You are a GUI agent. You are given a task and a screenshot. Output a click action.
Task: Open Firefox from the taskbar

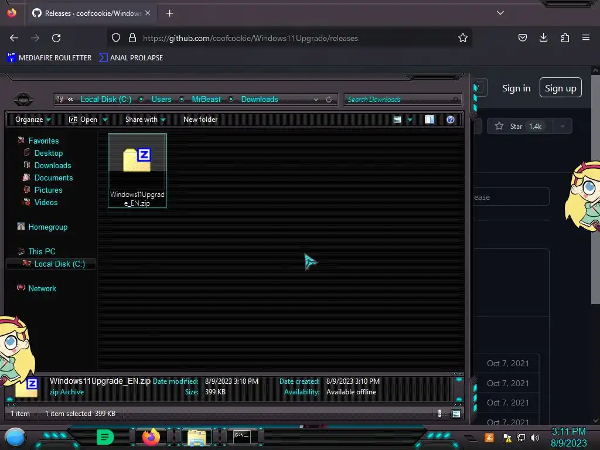coord(151,437)
